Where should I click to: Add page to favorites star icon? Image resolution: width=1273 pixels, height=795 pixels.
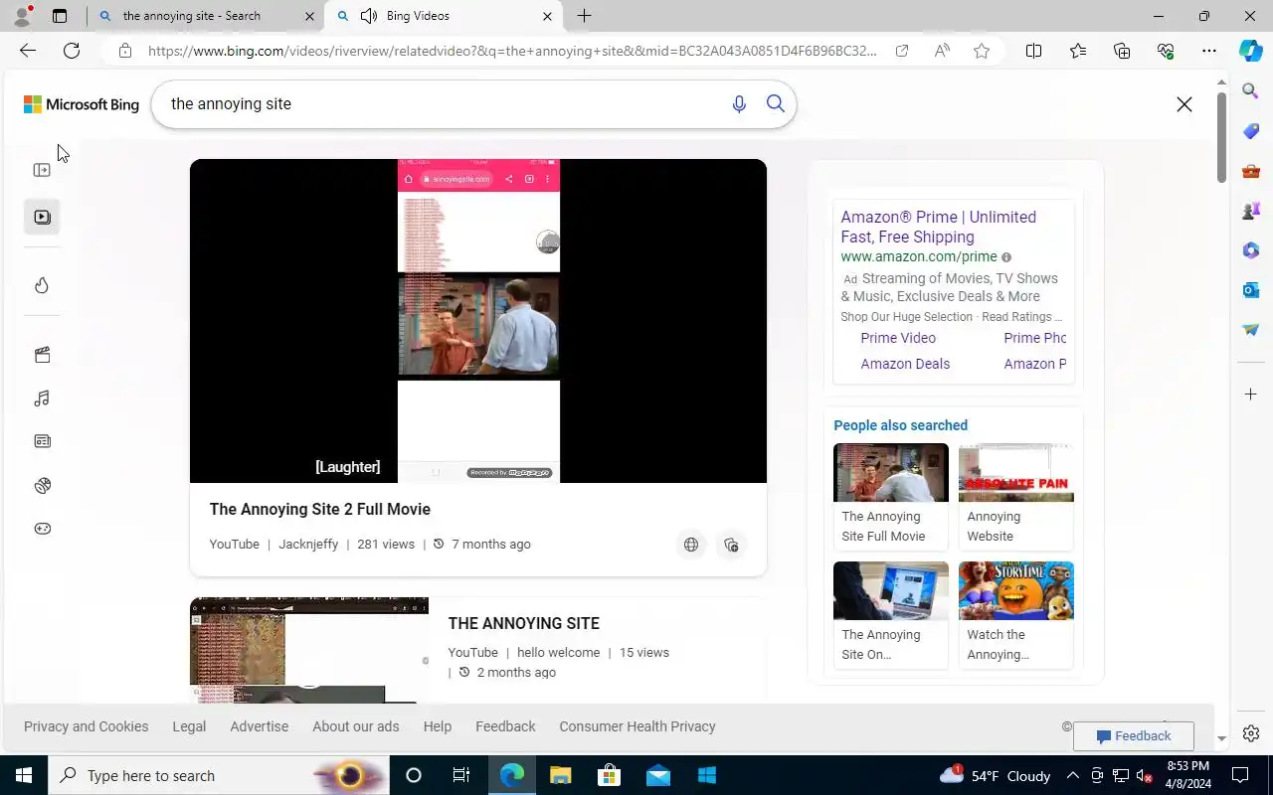click(x=982, y=51)
